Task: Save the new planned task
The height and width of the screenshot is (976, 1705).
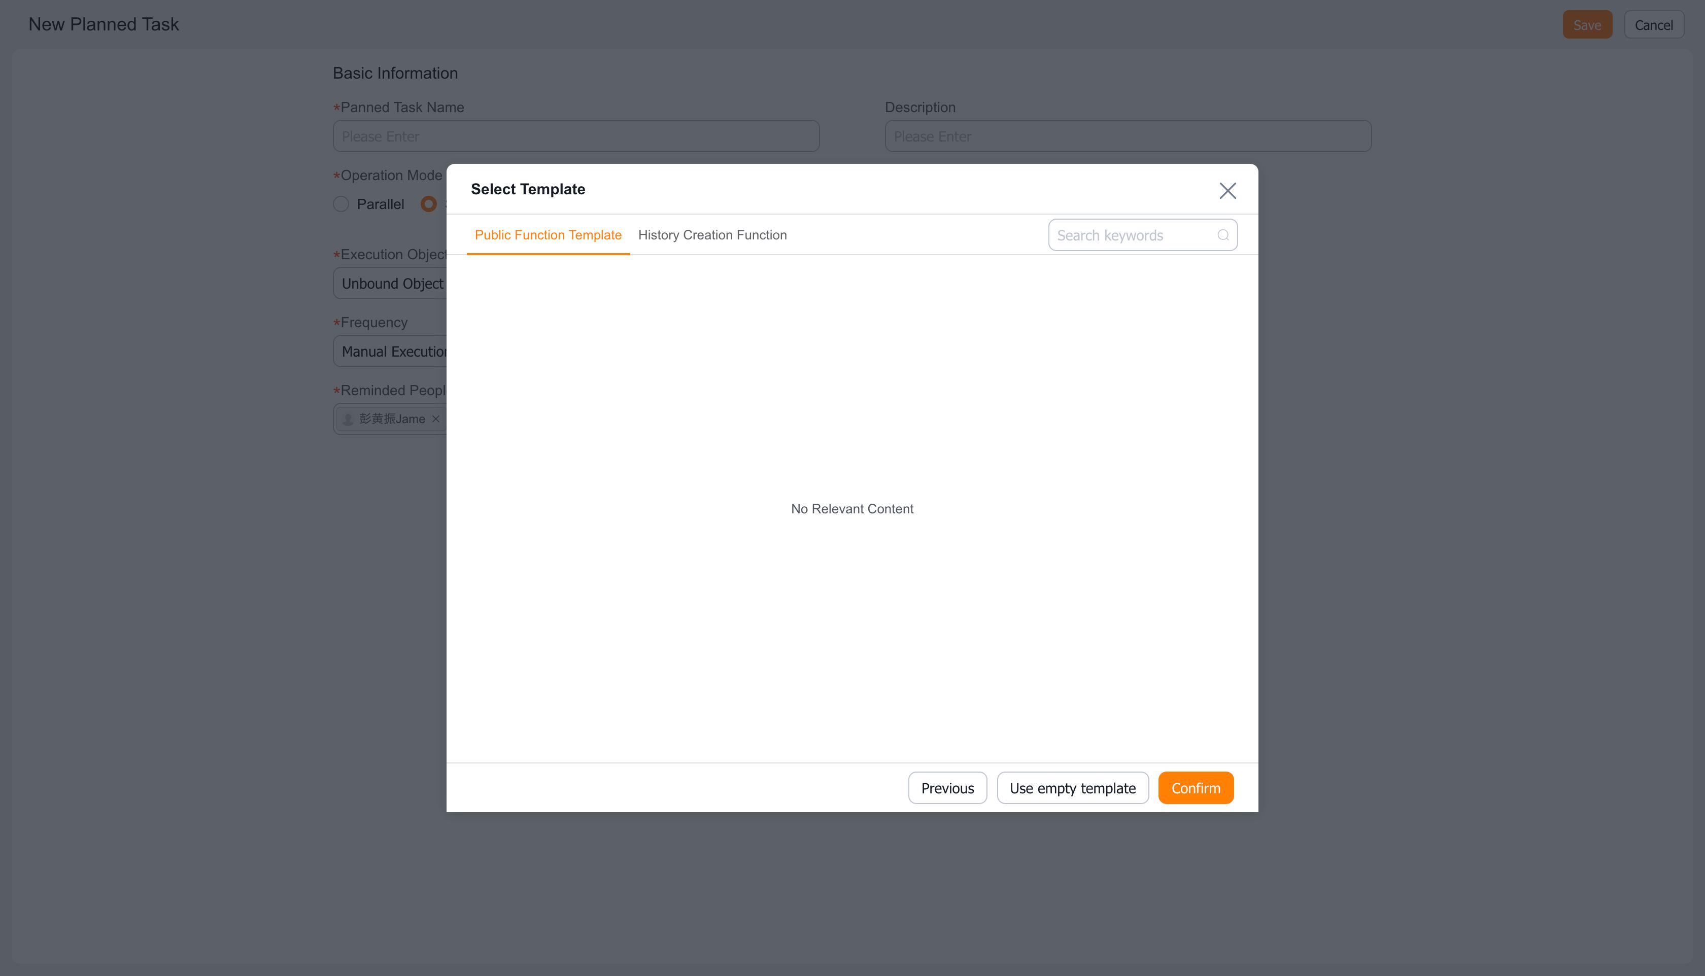Action: click(x=1587, y=25)
